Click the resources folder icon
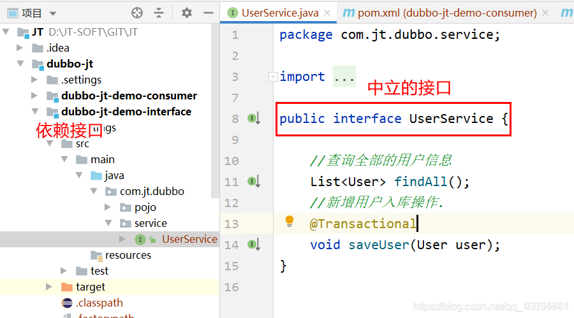The image size is (574, 318). pyautogui.click(x=97, y=256)
